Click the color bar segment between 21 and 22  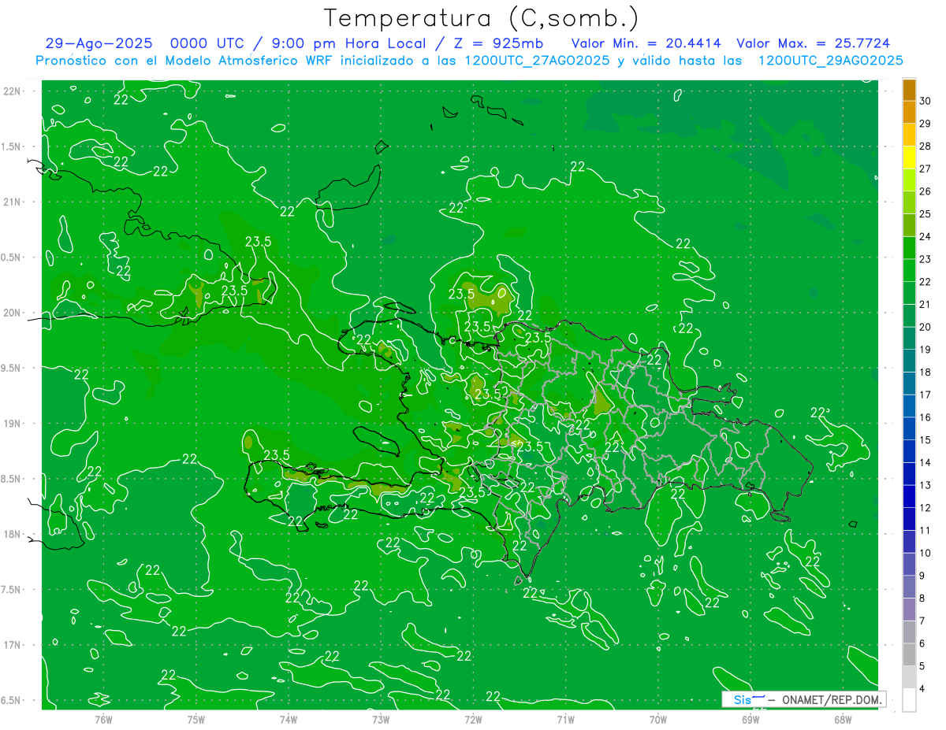[909, 293]
